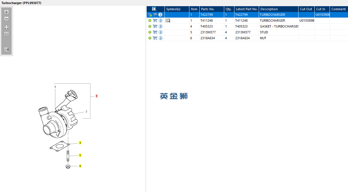Image resolution: width=348 pixels, height=192 pixels.
Task: Add T411248 turbocharger to cart
Action: click(155, 20)
